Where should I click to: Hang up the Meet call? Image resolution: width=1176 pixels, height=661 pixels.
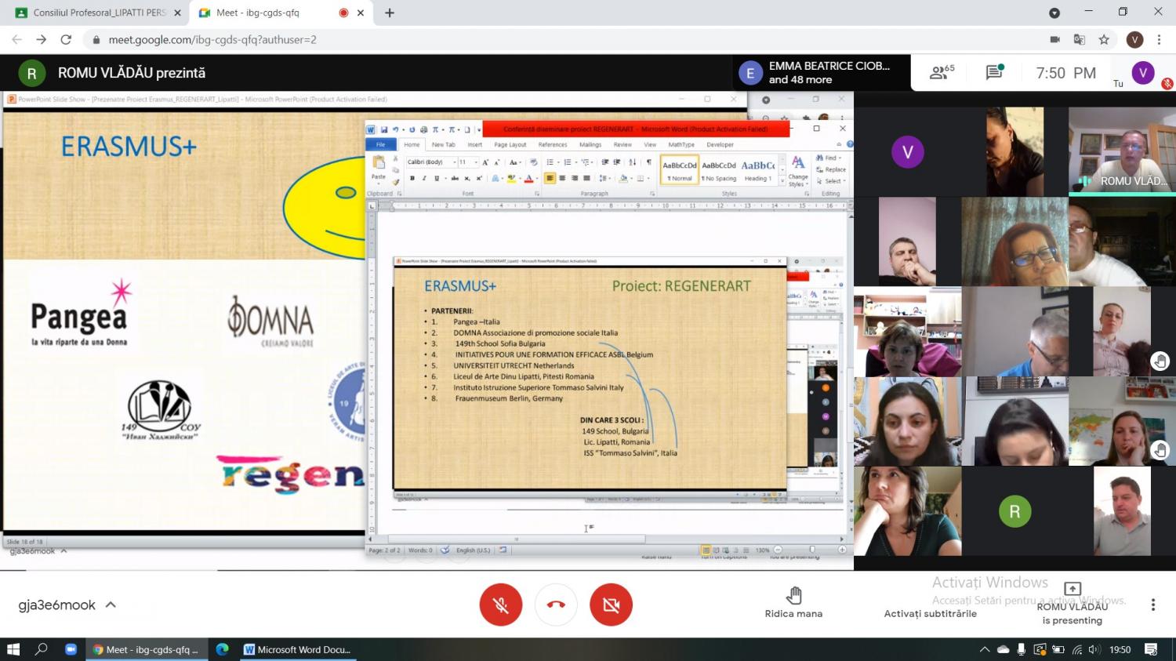556,605
